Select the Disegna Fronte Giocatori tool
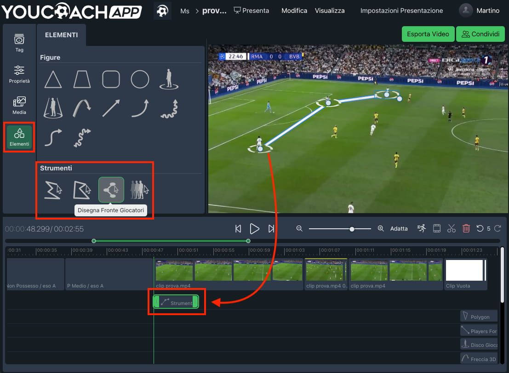 coord(111,189)
